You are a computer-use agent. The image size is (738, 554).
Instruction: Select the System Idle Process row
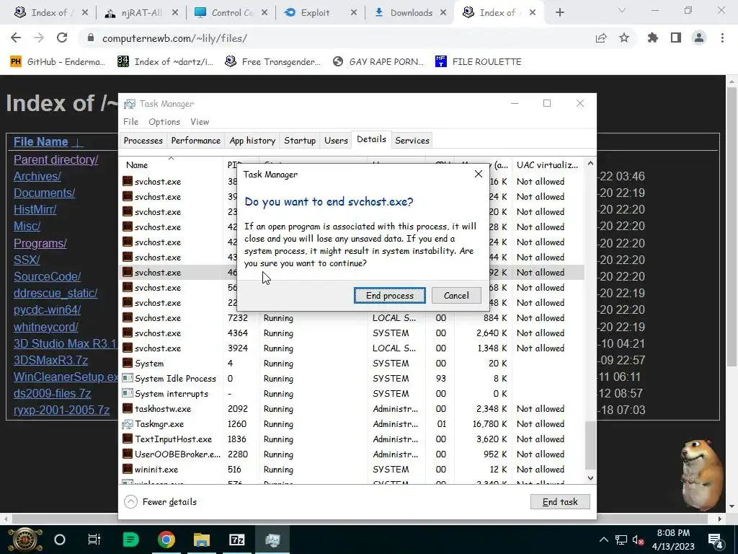click(352, 378)
